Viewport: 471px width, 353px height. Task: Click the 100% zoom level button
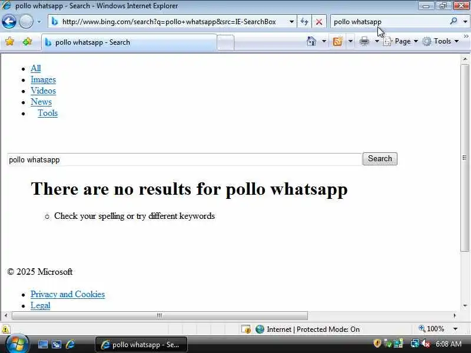(x=432, y=329)
